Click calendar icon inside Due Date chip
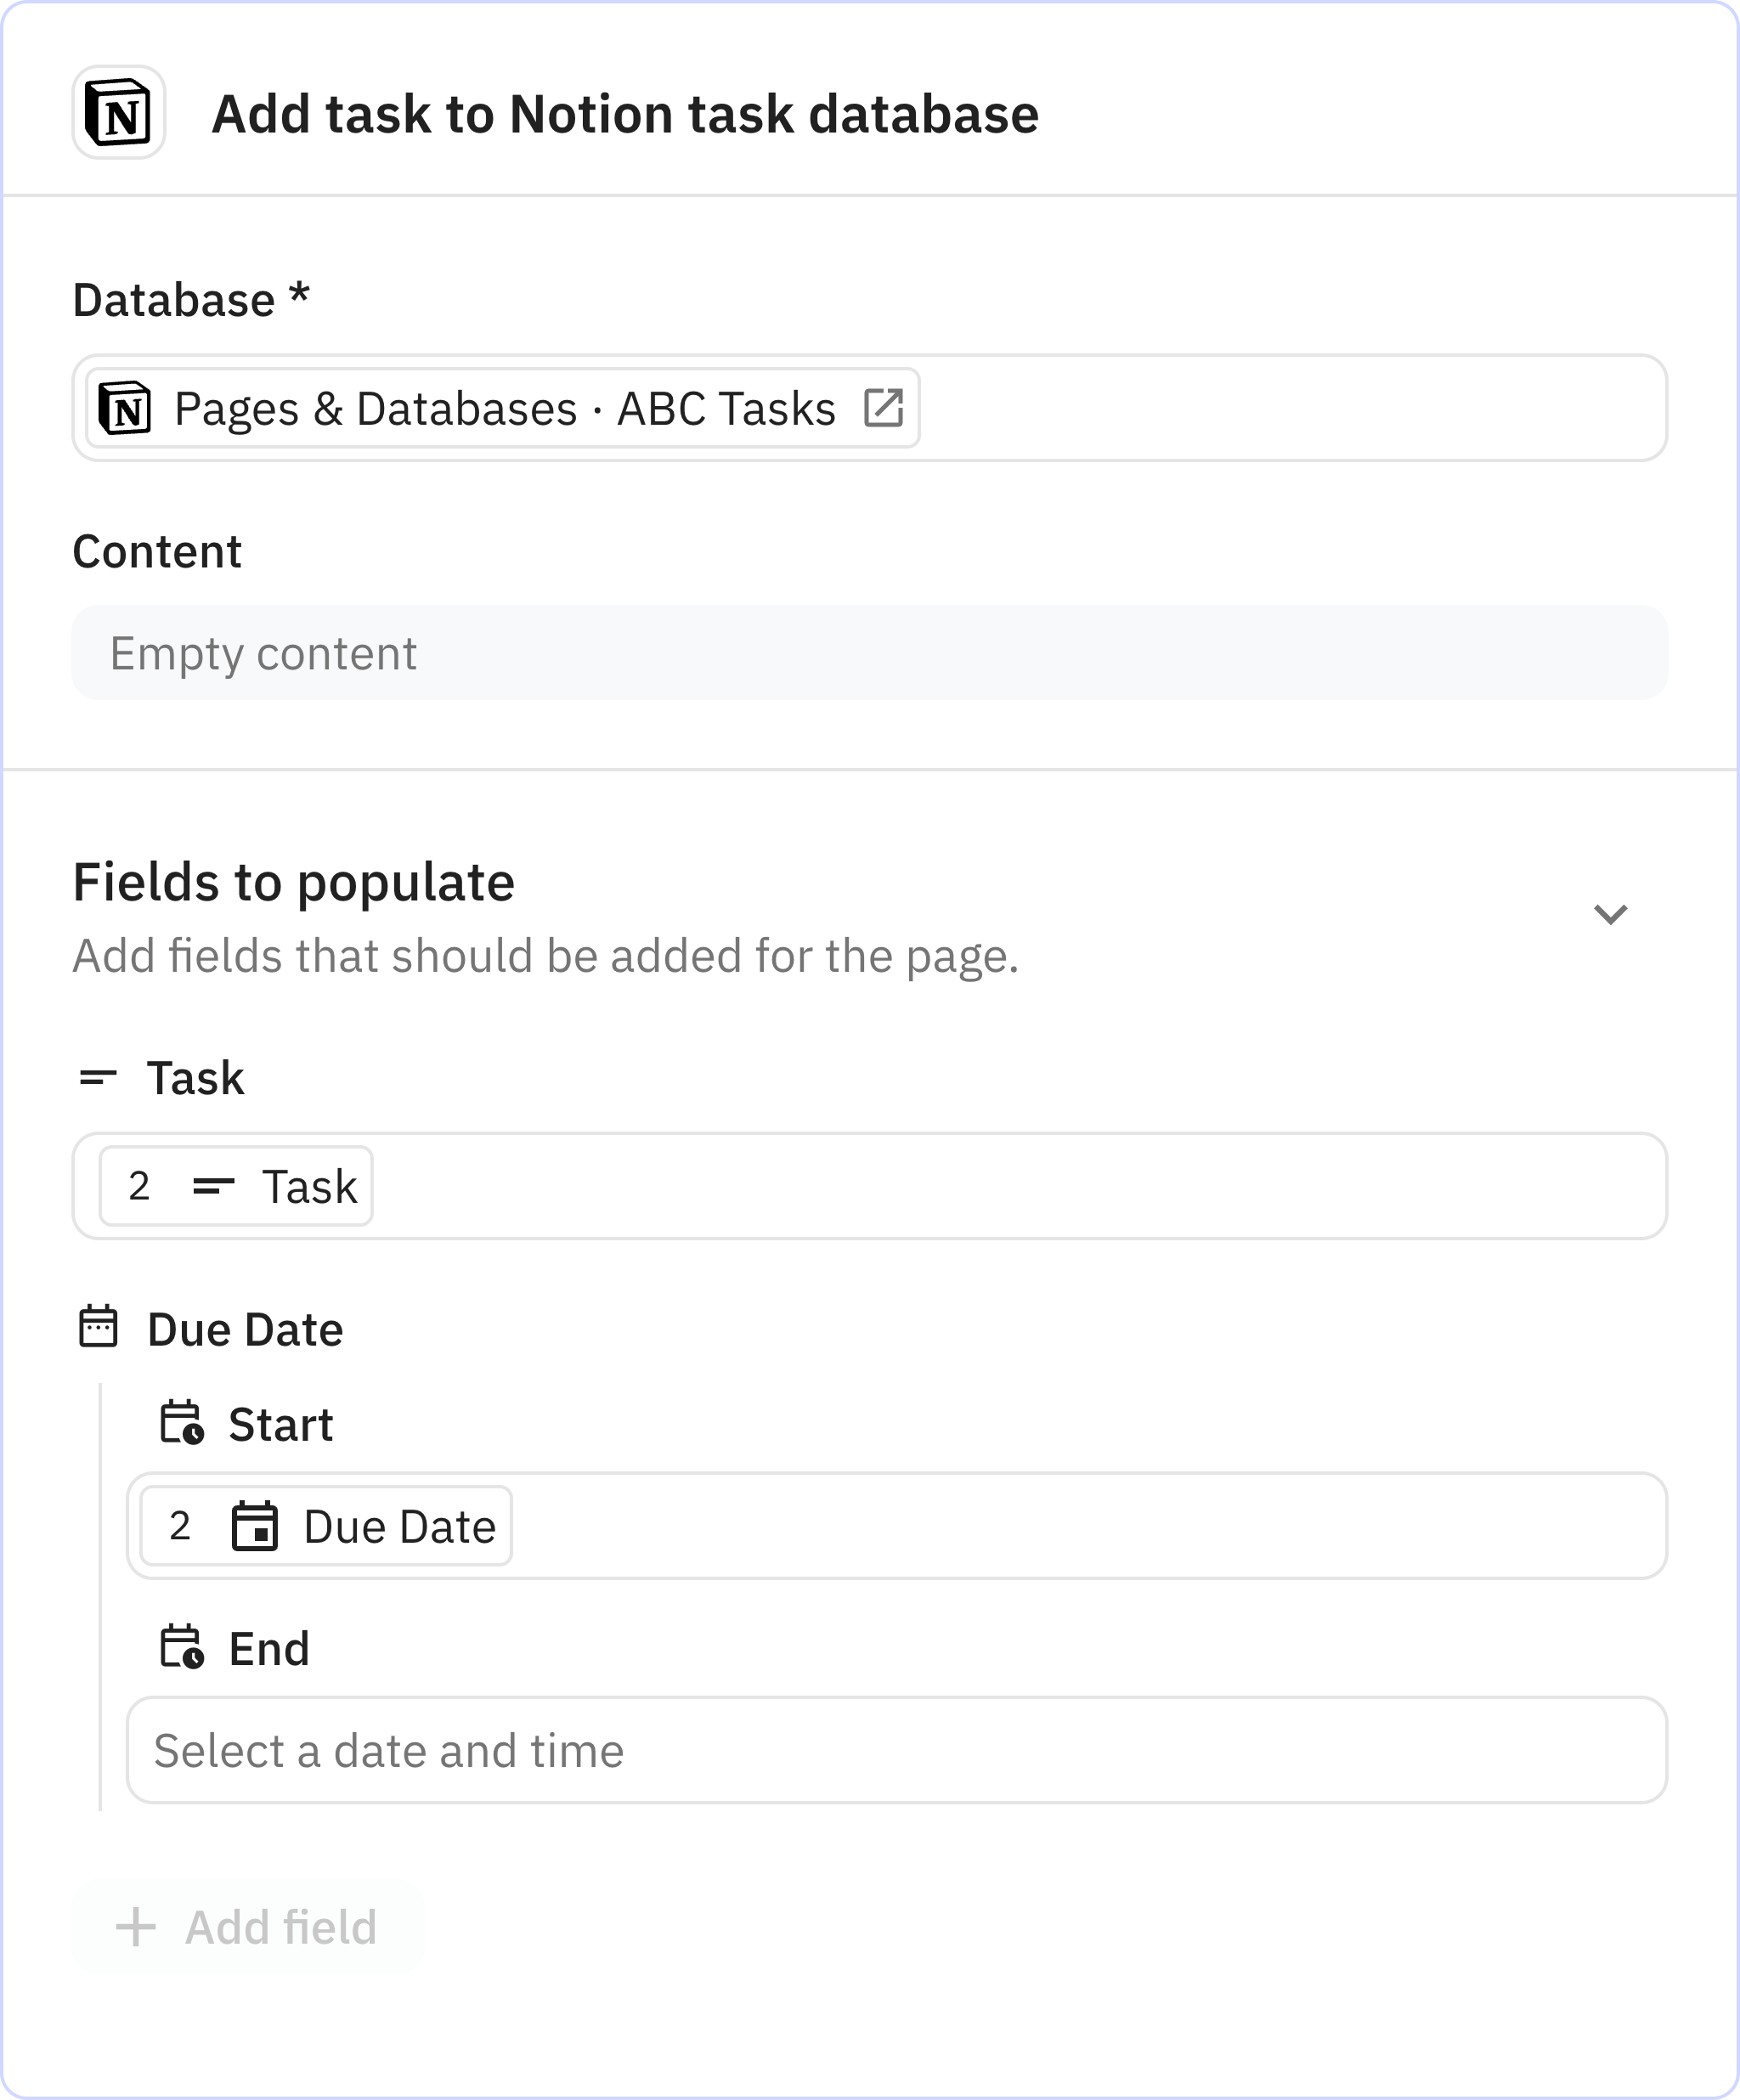 coord(255,1526)
